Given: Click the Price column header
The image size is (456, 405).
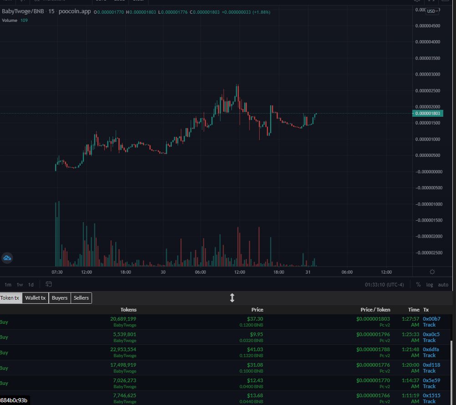Looking at the screenshot, I should coord(257,310).
